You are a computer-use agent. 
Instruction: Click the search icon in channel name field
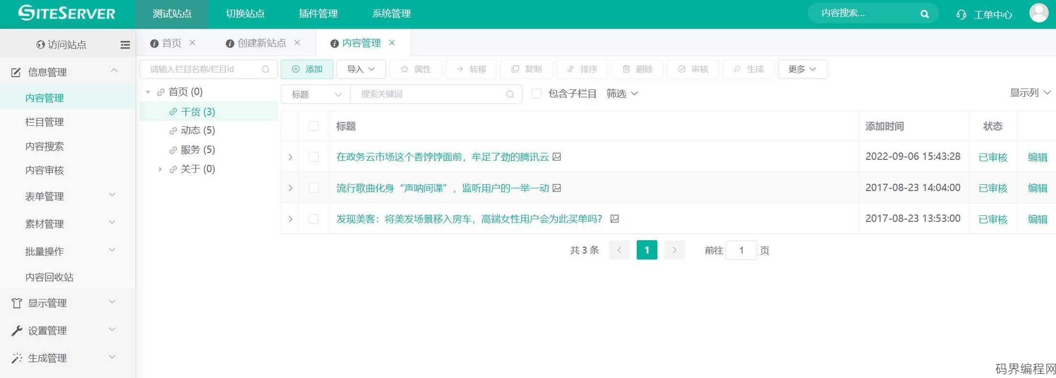tap(266, 69)
